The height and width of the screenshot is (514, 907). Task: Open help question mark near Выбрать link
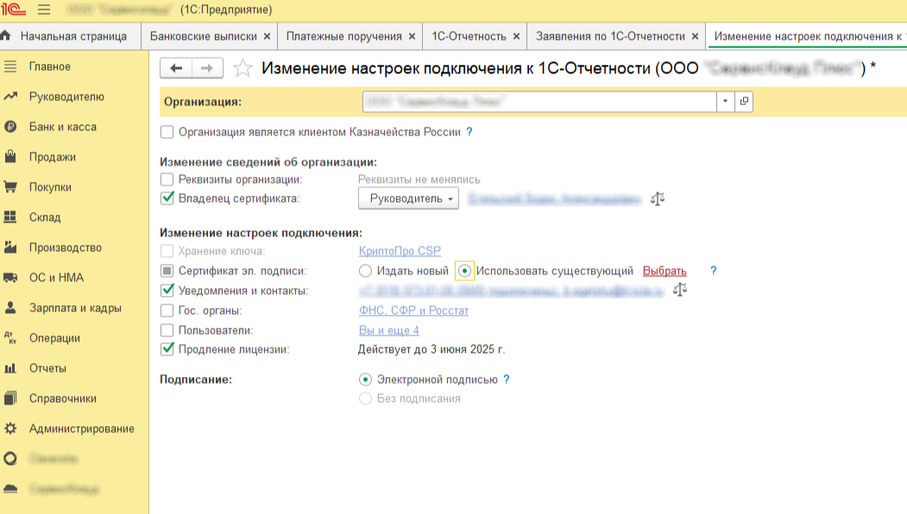click(x=713, y=271)
